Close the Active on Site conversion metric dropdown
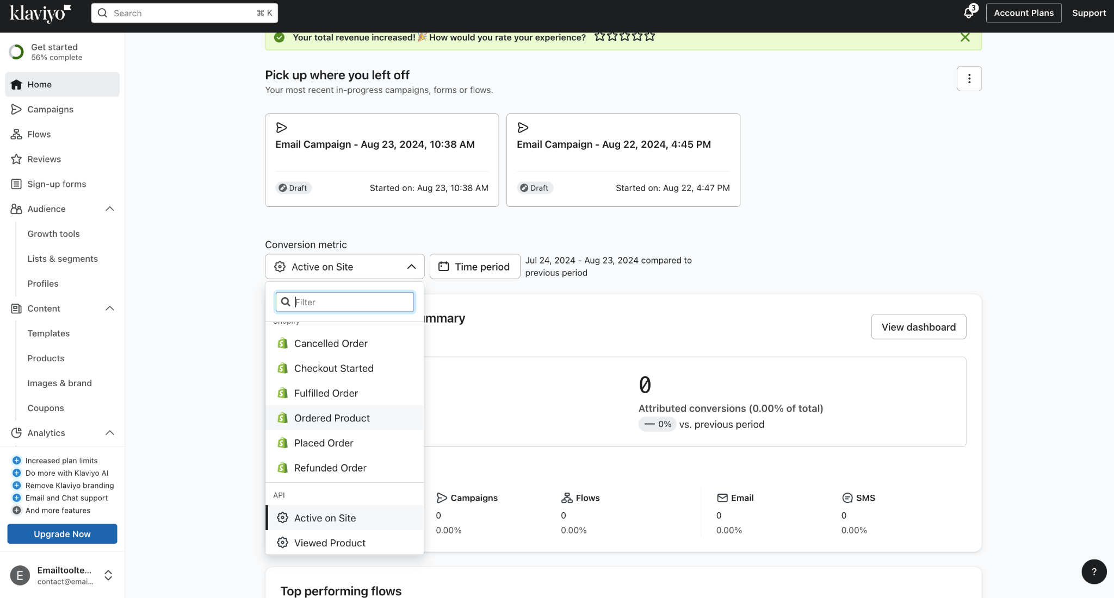 click(x=345, y=267)
